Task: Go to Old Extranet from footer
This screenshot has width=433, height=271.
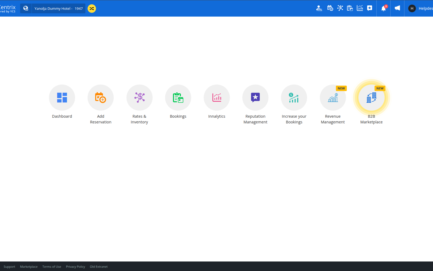Action: 99,267
